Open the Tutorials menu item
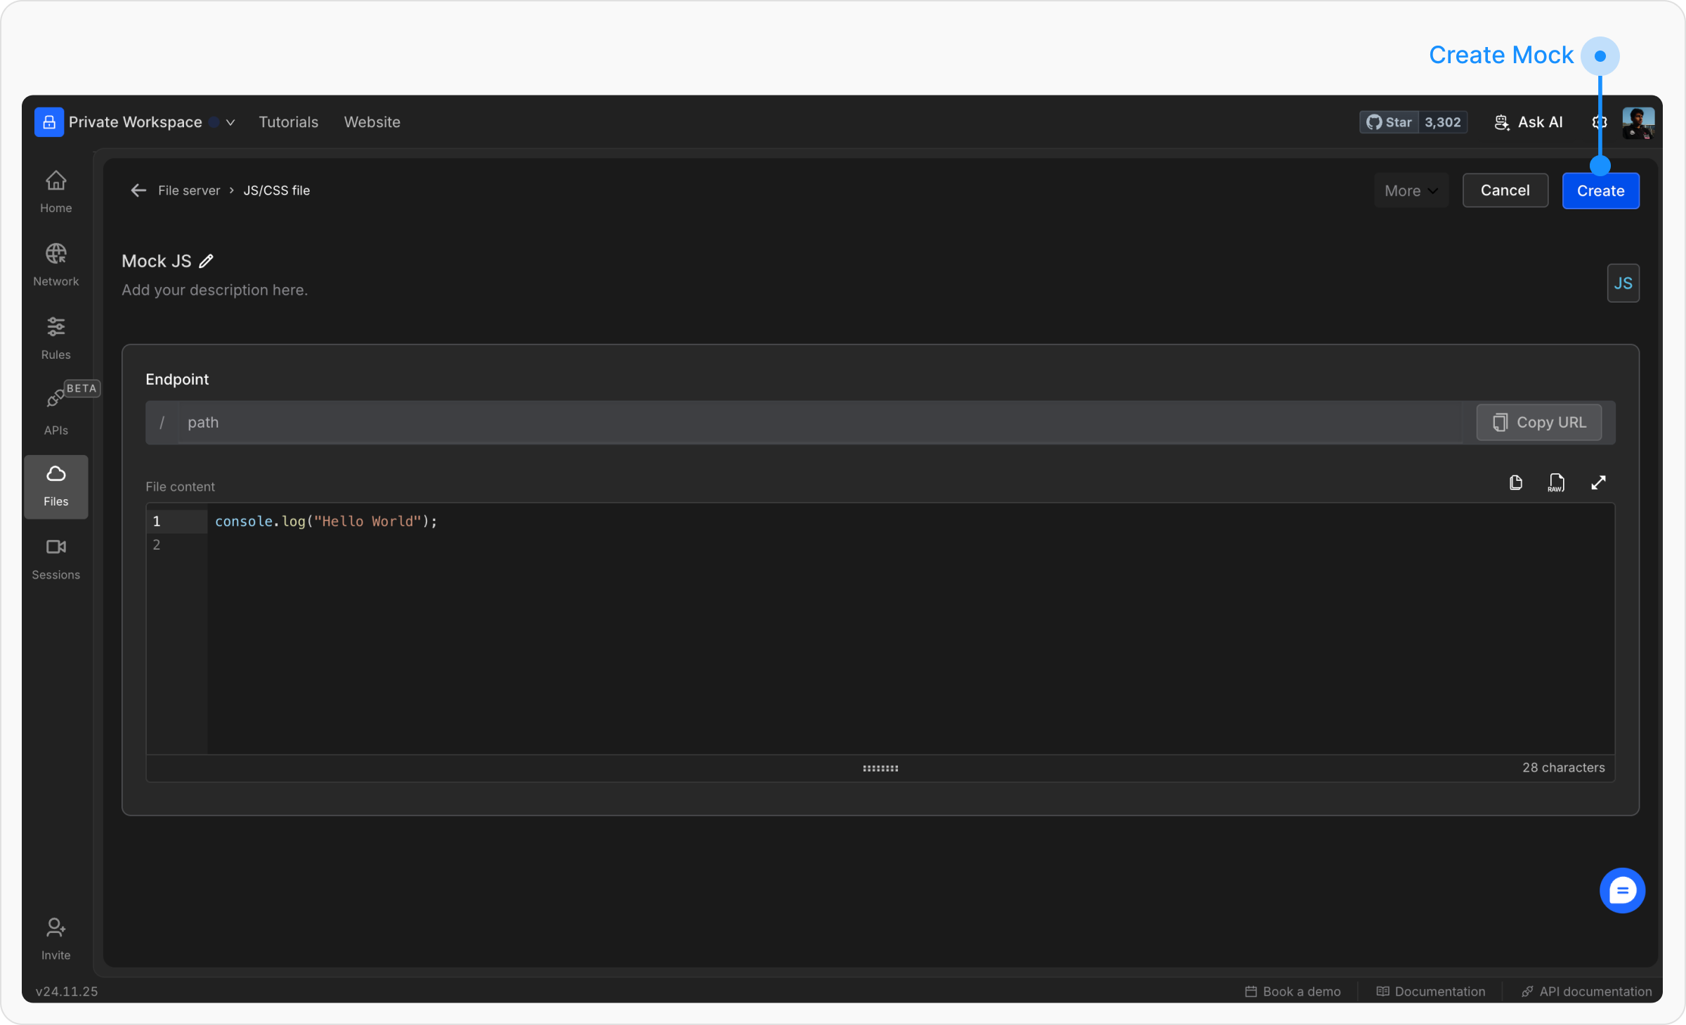The width and height of the screenshot is (1686, 1025). 288,122
